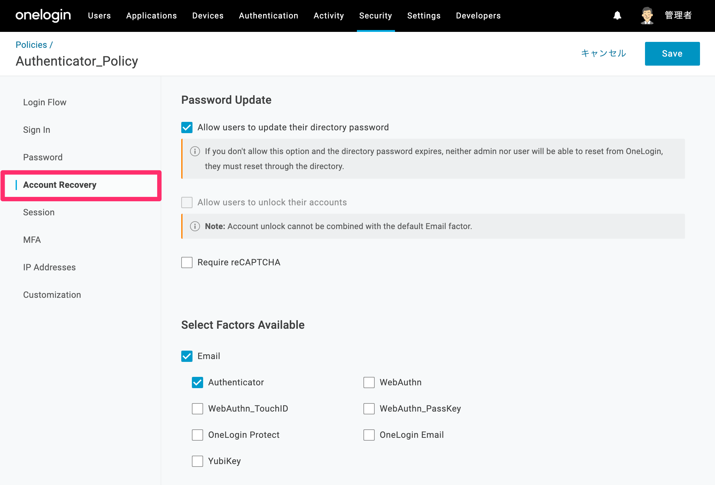Image resolution: width=715 pixels, height=485 pixels.
Task: Click the Password Update heading
Action: click(226, 100)
